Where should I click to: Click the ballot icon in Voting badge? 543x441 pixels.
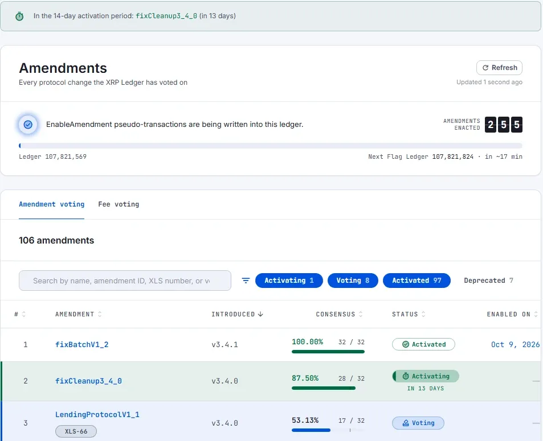click(406, 423)
